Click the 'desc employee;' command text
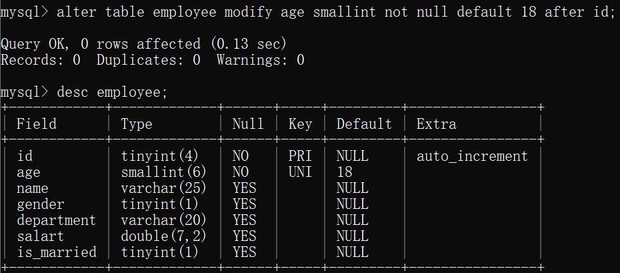 click(112, 92)
